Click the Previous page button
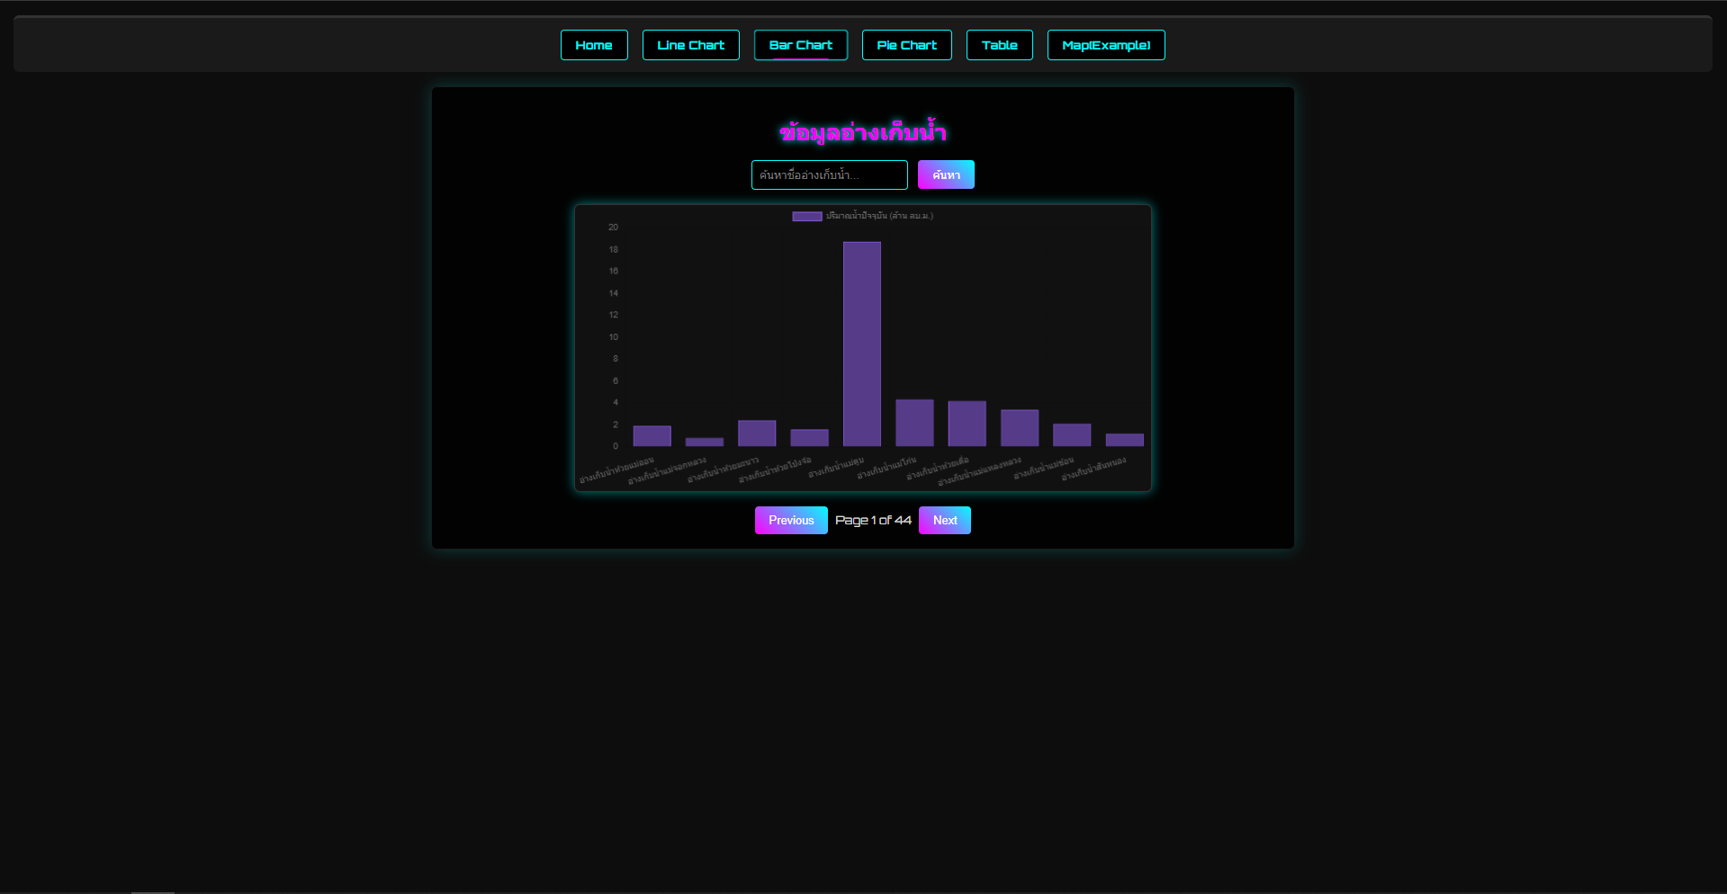1727x894 pixels. 790,521
